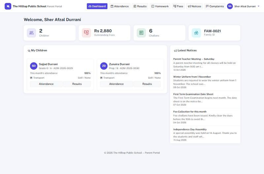This screenshot has width=264, height=174.
Task: Click the 'Zunaira Durrani' name text
Action: (x=119, y=64)
